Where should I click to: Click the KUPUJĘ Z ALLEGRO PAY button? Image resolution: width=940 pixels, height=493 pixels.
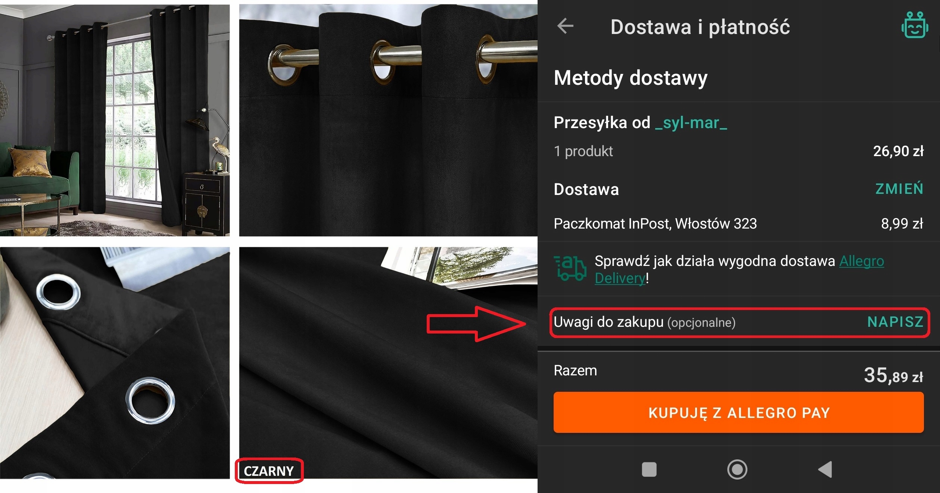coord(738,412)
